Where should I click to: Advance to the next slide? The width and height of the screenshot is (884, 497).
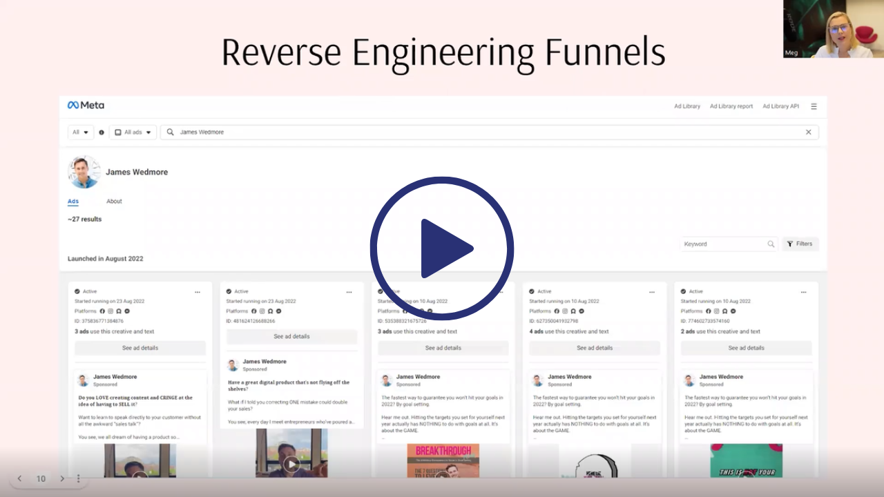(62, 478)
